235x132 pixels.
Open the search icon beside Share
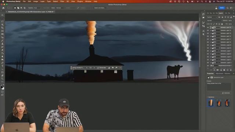(228, 8)
